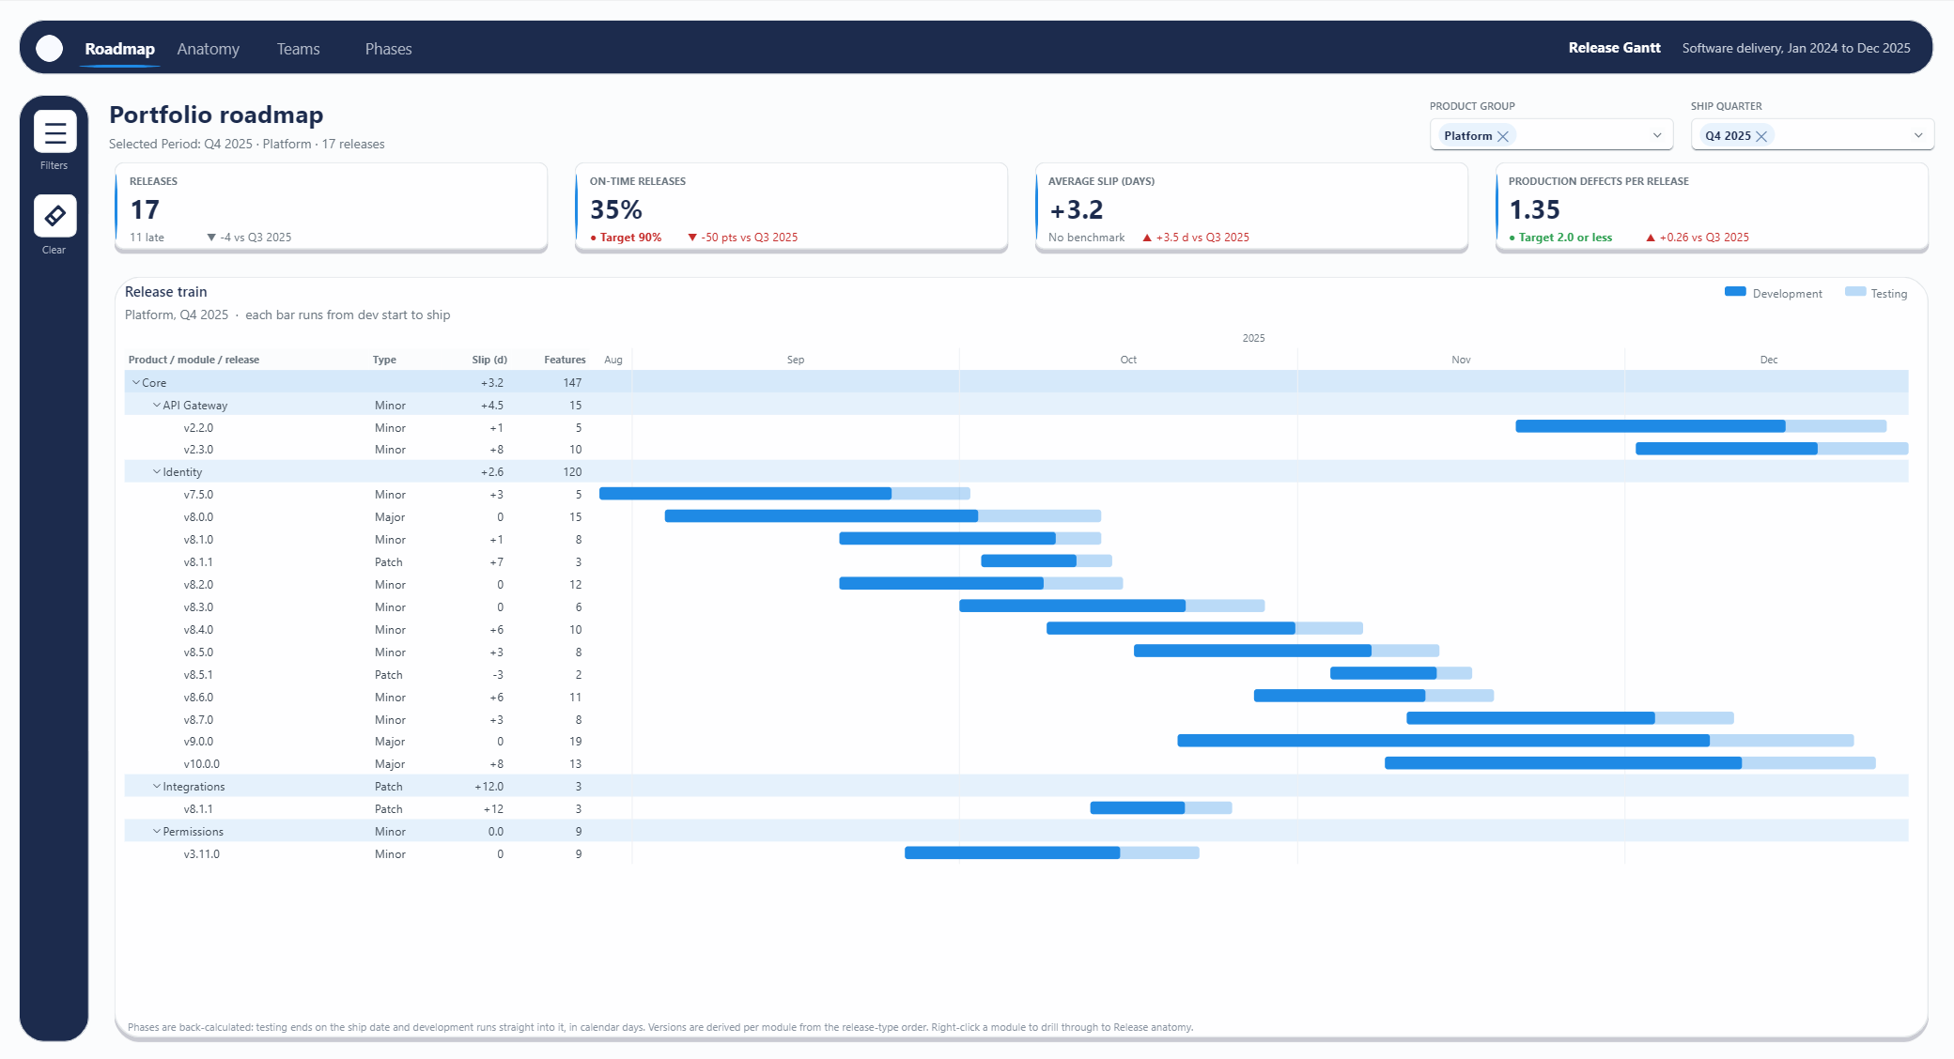1954x1059 pixels.
Task: Sort by the Slip (d) column header
Action: coord(489,360)
